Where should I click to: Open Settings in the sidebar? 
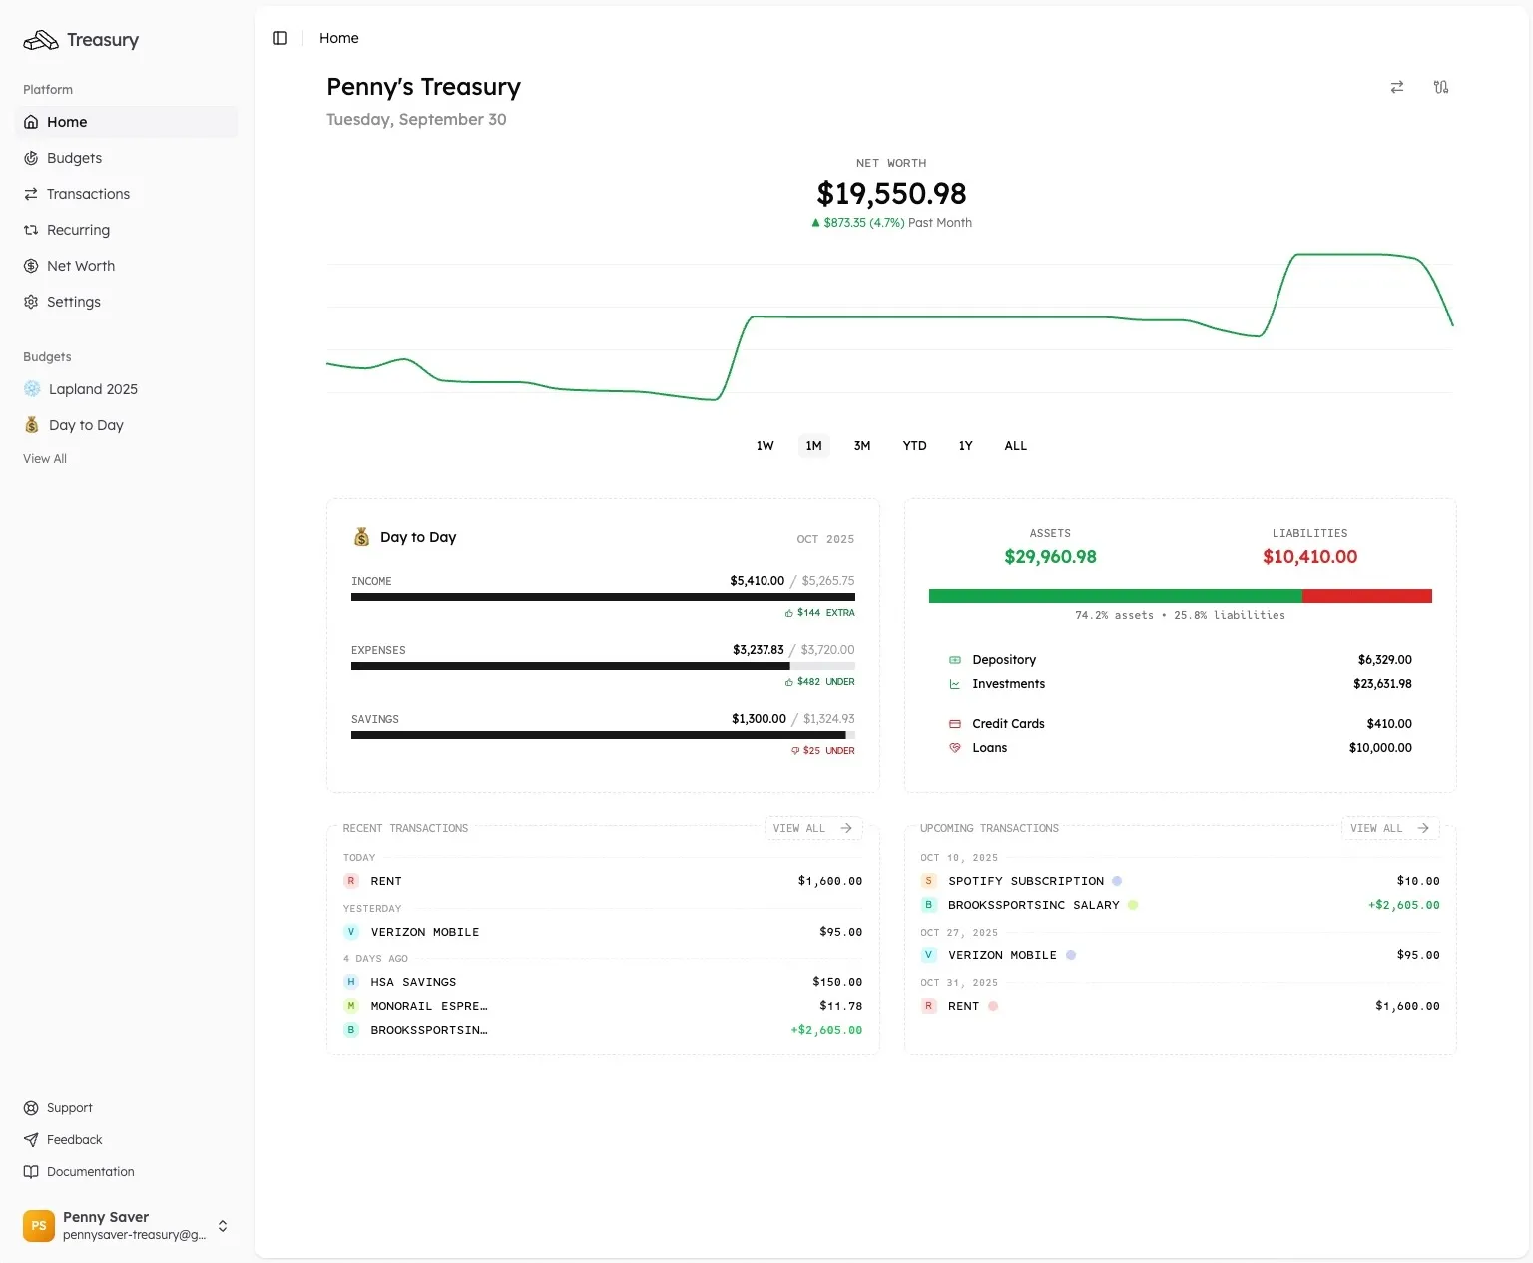tap(73, 302)
